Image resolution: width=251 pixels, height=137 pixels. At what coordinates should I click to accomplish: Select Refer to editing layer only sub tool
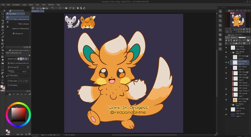click(18, 18)
